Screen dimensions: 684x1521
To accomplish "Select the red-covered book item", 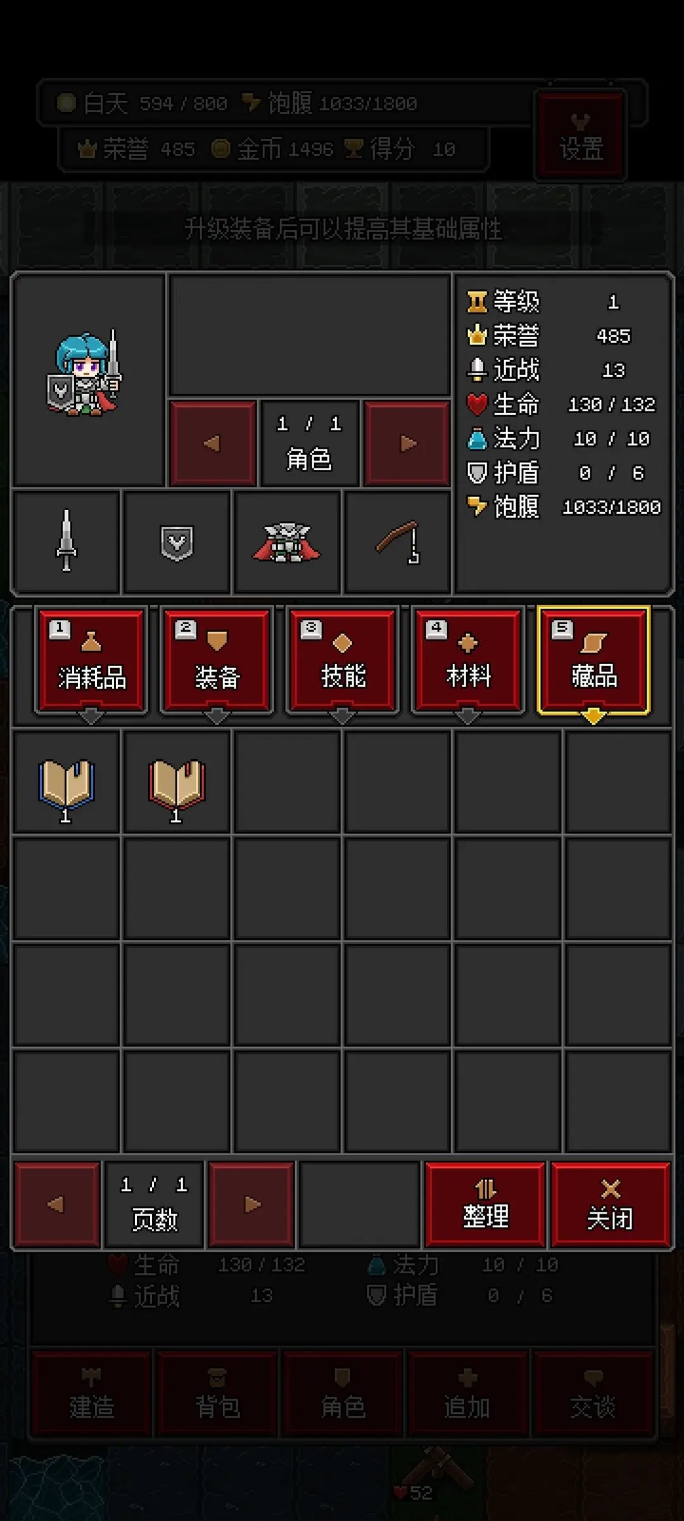I will (x=177, y=782).
